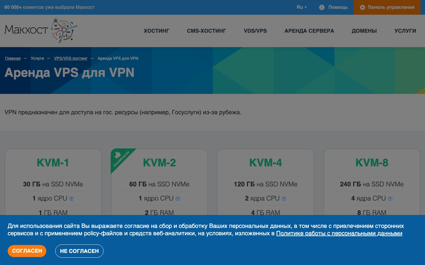Click the CPU help icon in KVM-2 card
The height and width of the screenshot is (265, 425).
178,199
